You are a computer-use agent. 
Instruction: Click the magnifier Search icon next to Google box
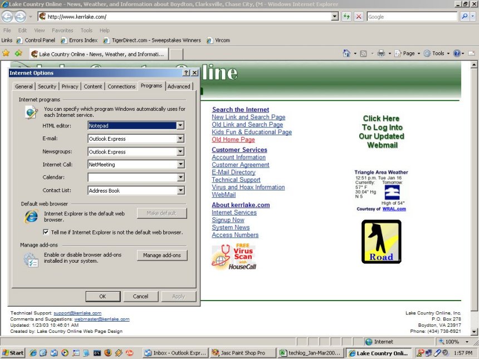[x=465, y=17]
